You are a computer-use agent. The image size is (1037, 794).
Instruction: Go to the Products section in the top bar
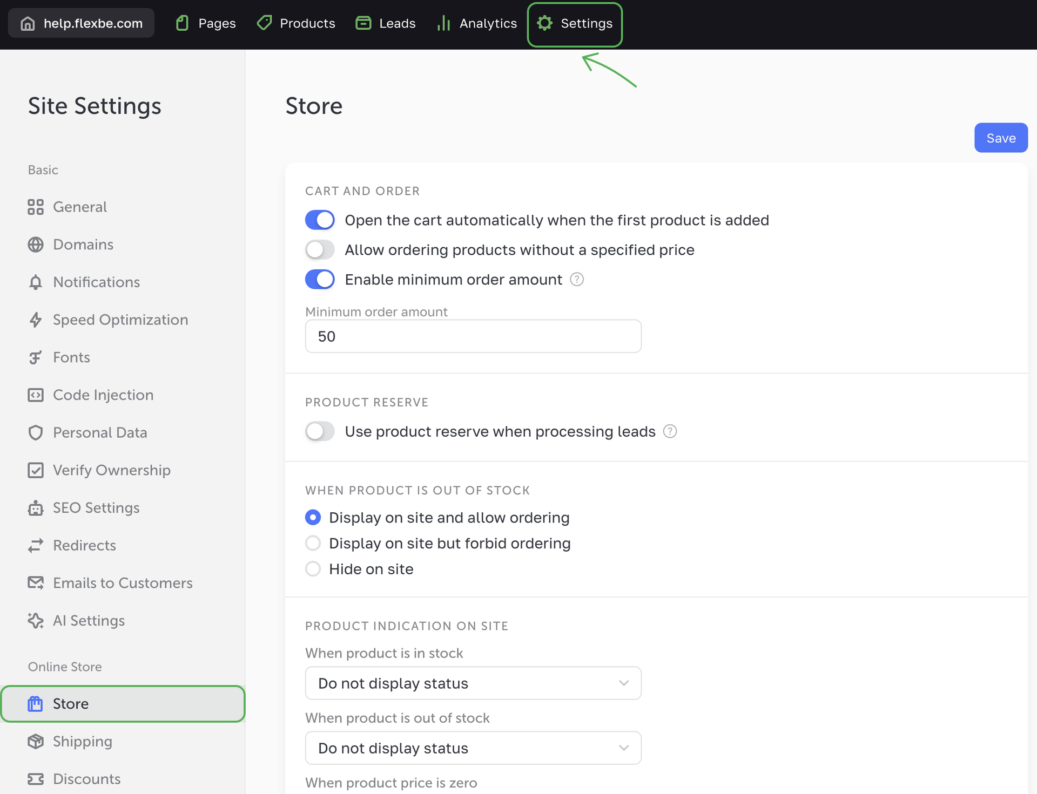[x=296, y=23]
